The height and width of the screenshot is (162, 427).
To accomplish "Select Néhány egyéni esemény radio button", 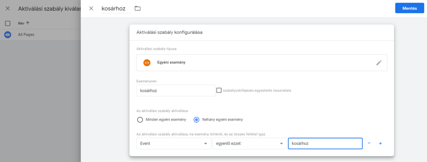I will [x=196, y=120].
